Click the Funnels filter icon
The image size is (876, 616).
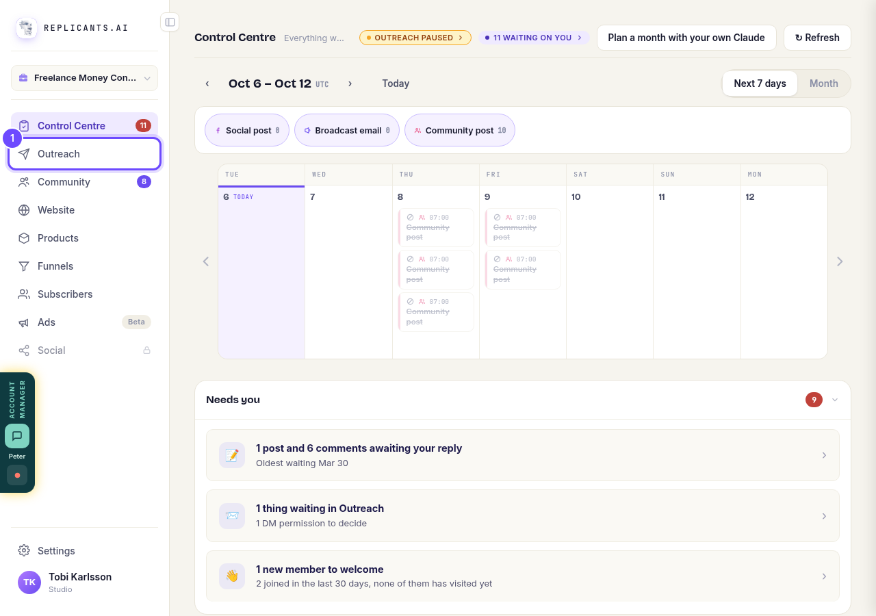click(x=24, y=266)
